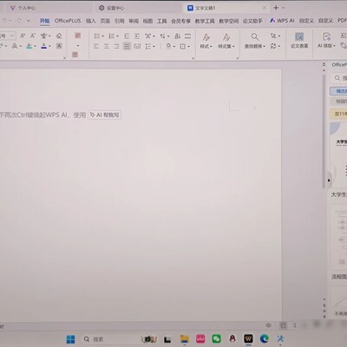Click the increase indent icon

(x=137, y=36)
